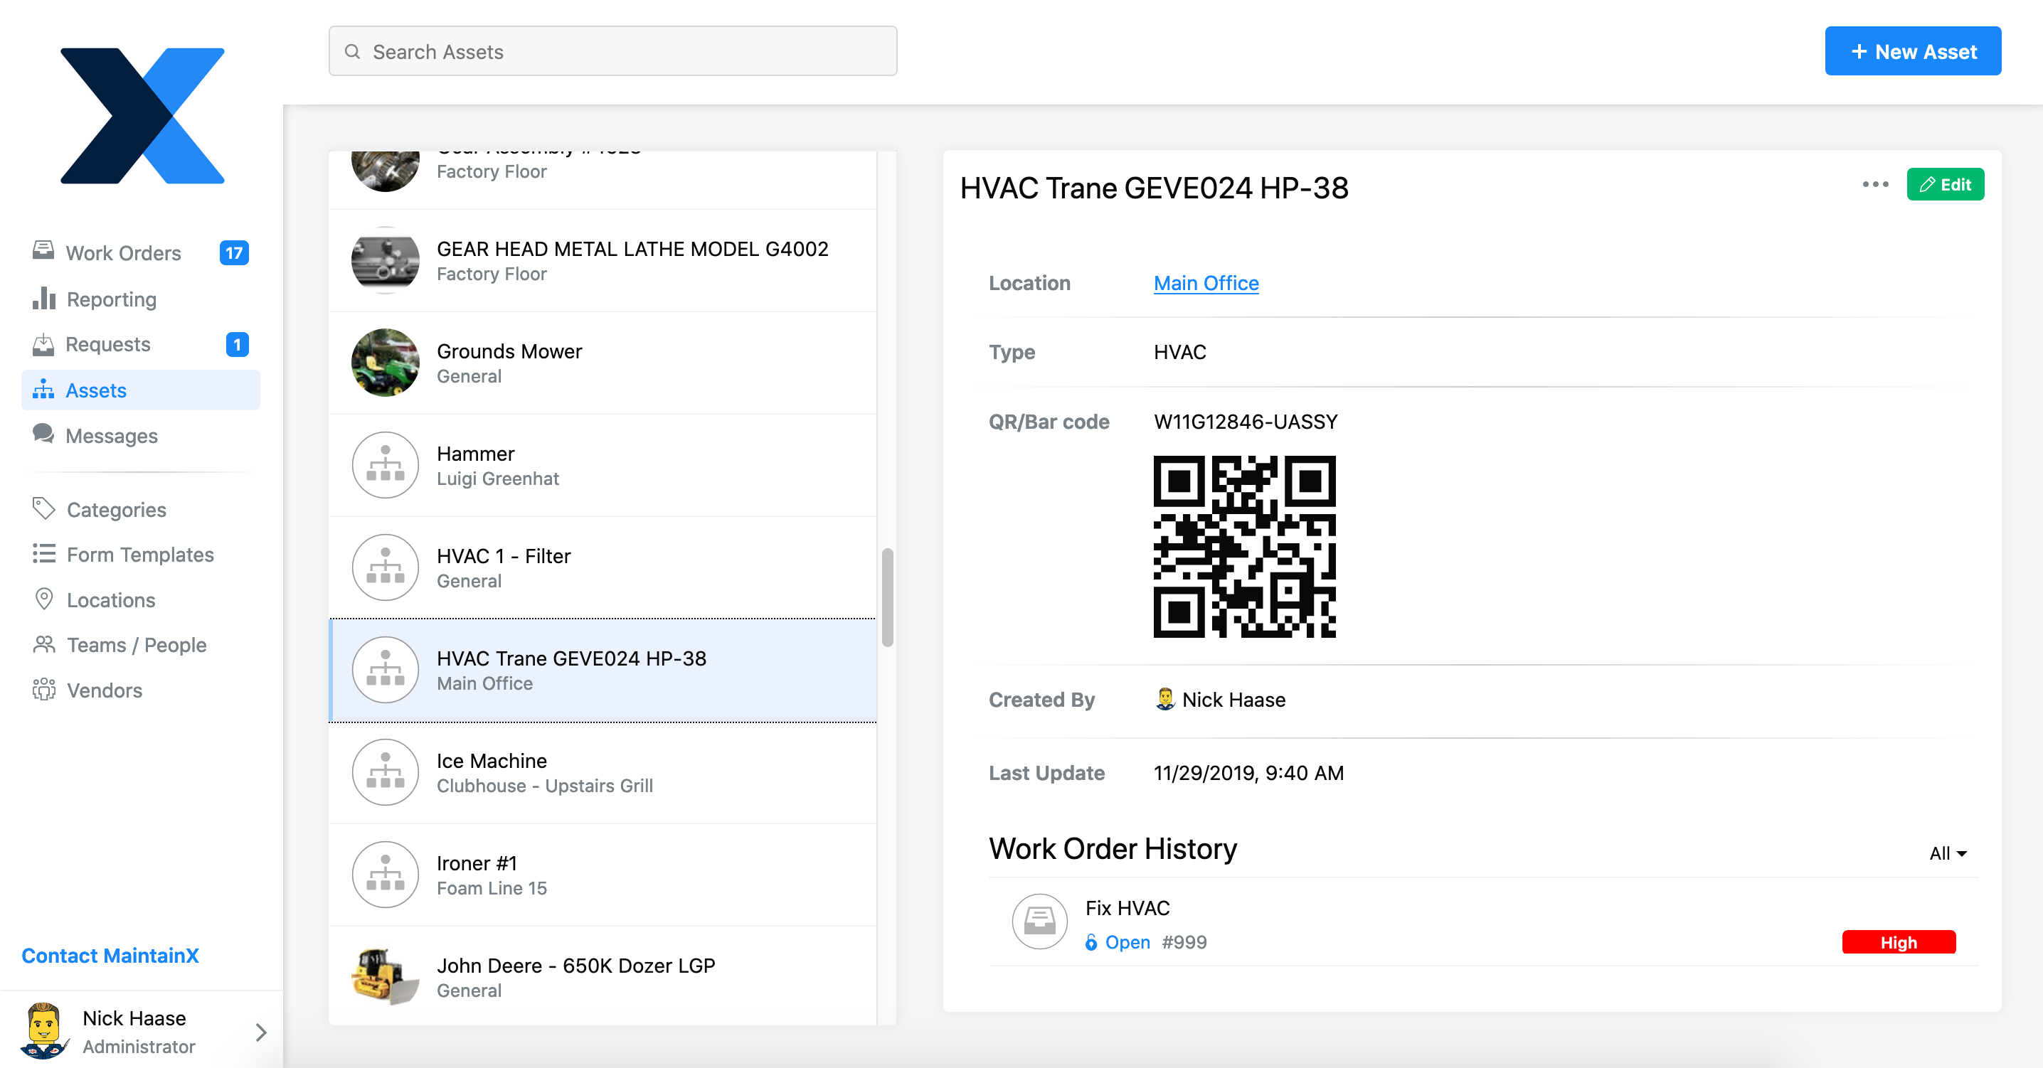Click the Hammer placeholder asset icon

[385, 464]
